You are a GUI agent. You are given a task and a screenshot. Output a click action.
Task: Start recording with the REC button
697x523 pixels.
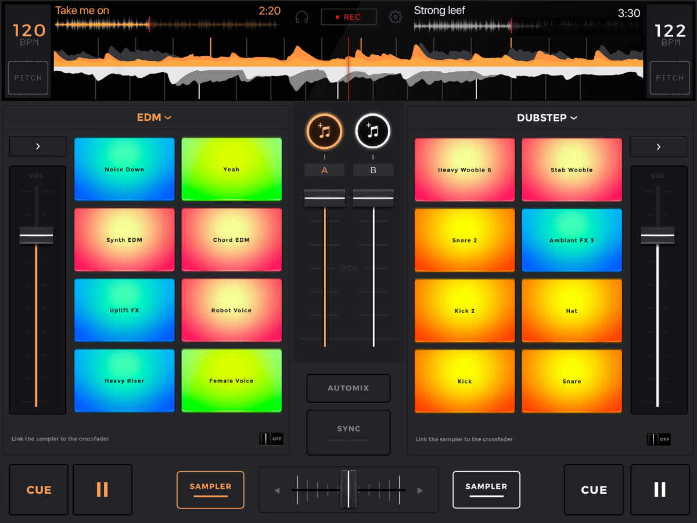[x=348, y=17]
